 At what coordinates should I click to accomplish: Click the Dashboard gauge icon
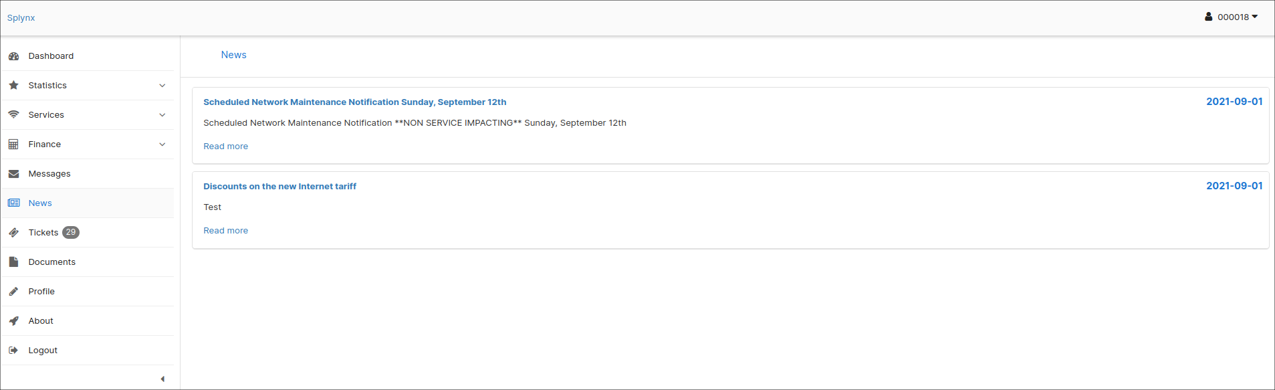click(13, 56)
